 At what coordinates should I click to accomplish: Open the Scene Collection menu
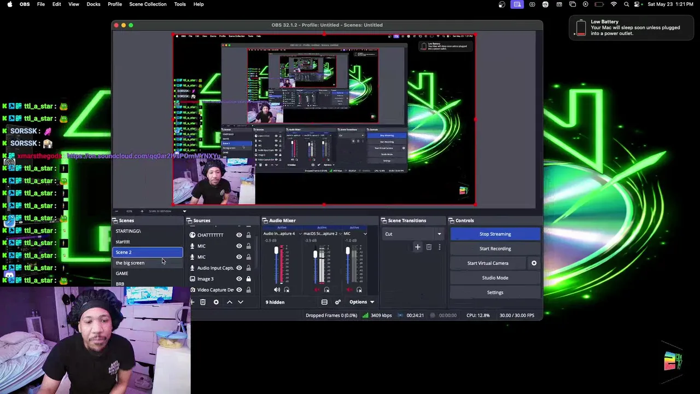[148, 4]
